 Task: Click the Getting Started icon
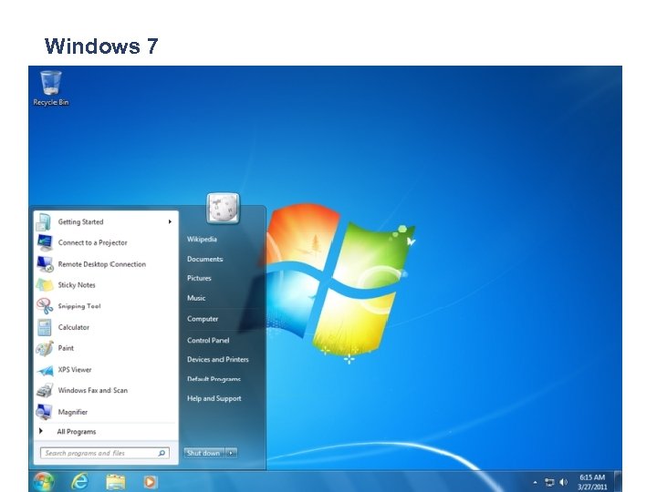point(44,221)
